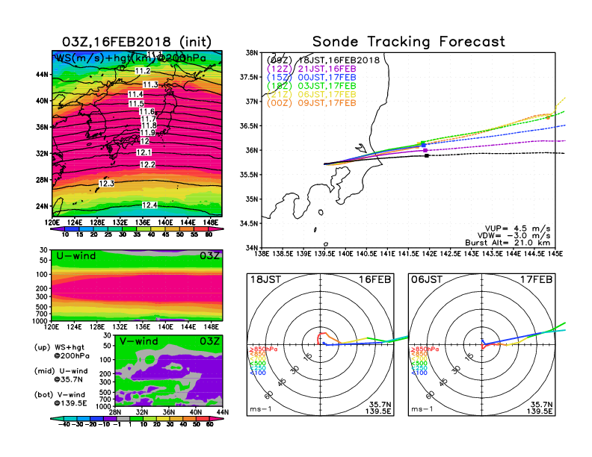Click the '16FEB' hodograph date label

pos(375,279)
